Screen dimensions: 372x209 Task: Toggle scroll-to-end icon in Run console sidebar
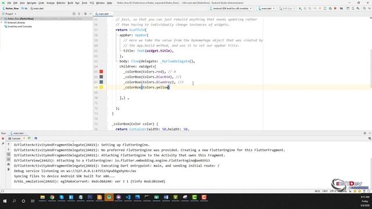tap(9, 159)
